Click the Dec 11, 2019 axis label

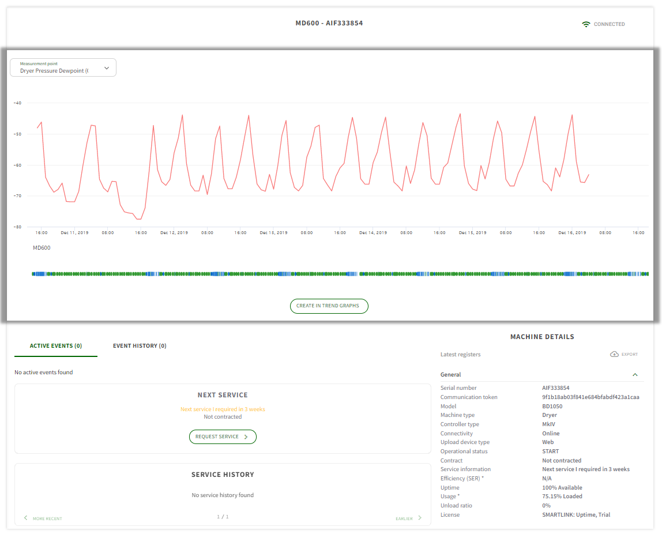[75, 232]
